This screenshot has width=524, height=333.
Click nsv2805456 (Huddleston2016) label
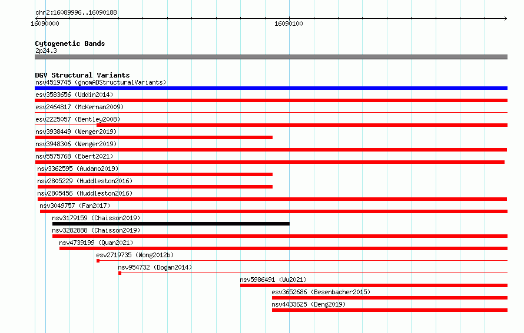[85, 193]
